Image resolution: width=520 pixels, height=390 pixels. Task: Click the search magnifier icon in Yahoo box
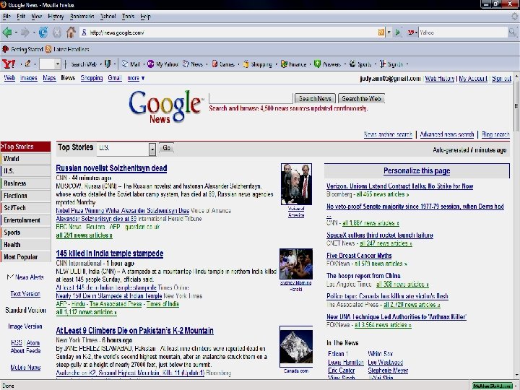(x=512, y=32)
